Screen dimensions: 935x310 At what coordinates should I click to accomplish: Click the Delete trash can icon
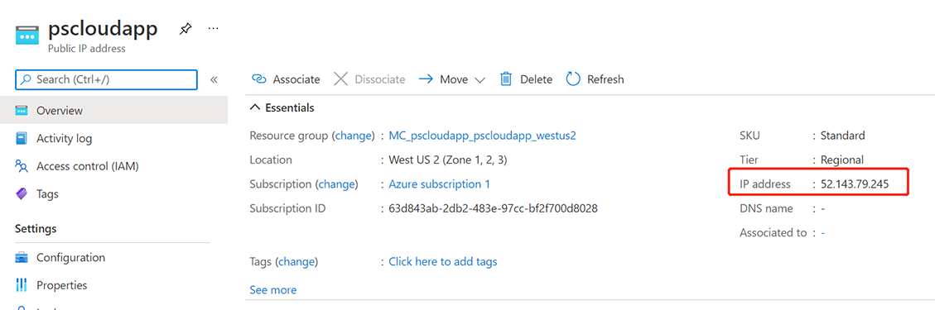pyautogui.click(x=506, y=79)
